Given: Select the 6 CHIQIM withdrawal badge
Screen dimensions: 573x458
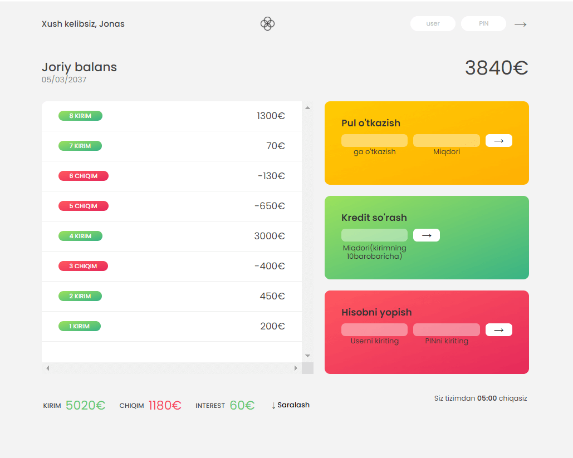Looking at the screenshot, I should [x=84, y=176].
